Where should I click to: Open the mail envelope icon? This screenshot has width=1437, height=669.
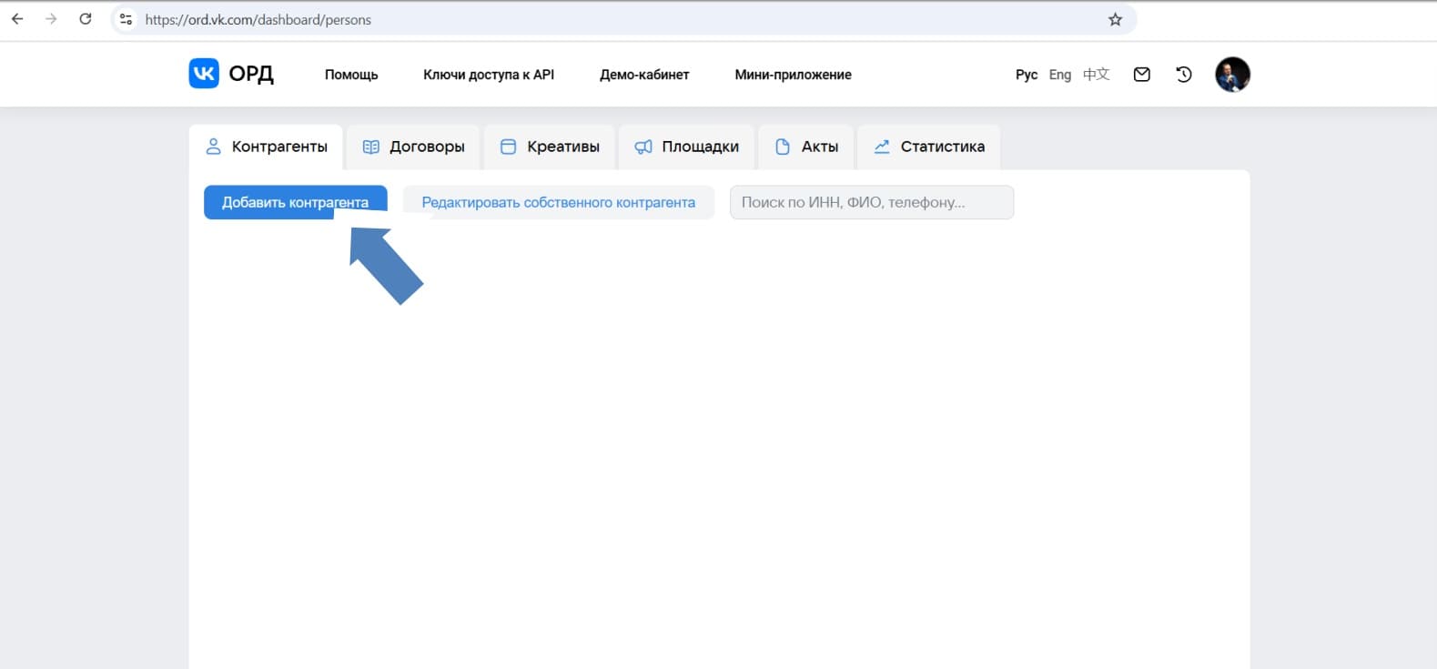click(x=1141, y=75)
